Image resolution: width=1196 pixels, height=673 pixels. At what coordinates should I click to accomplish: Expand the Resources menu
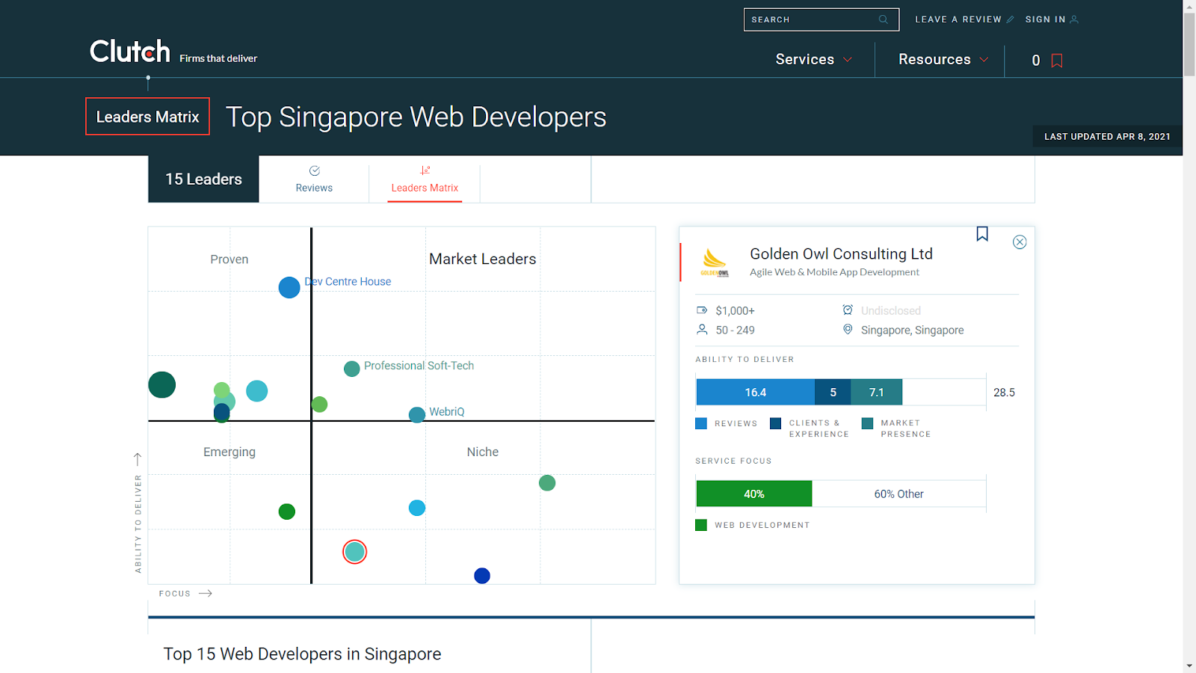(943, 60)
